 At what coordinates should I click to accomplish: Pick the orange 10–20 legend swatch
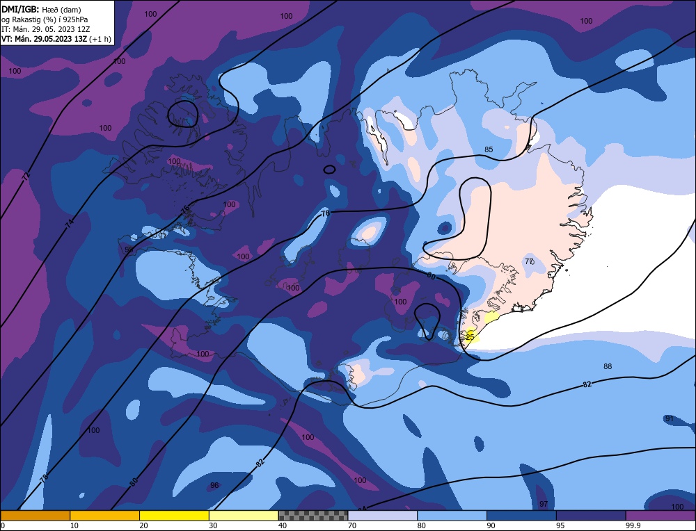(105, 515)
